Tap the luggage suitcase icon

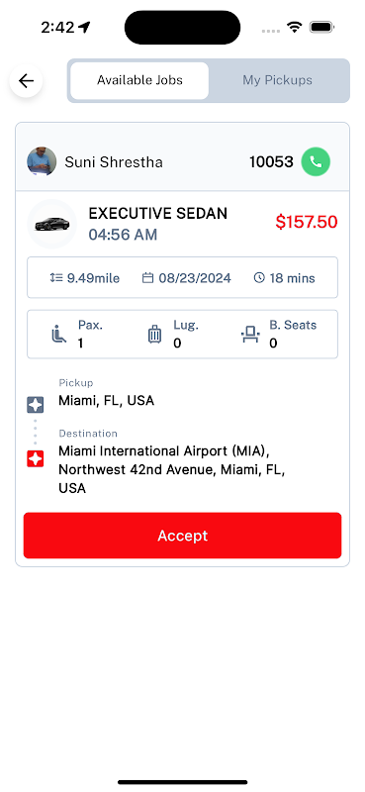pyautogui.click(x=154, y=335)
